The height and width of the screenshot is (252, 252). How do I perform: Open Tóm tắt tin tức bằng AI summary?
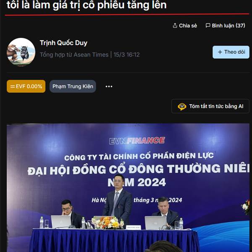coord(210,106)
